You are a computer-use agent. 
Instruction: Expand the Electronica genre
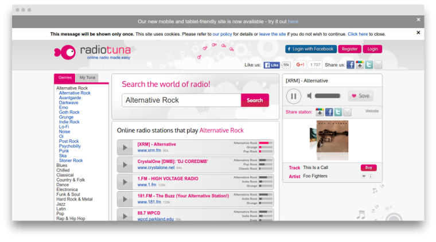(x=67, y=189)
